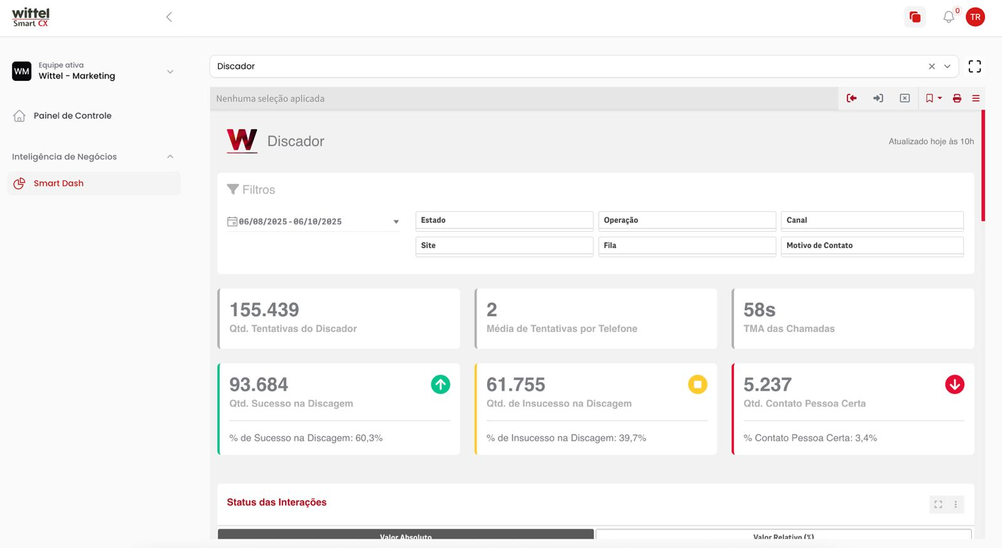Expand the Status das Interações chart
Image resolution: width=1002 pixels, height=548 pixels.
pos(938,504)
